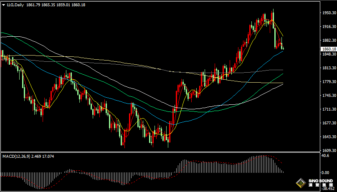
Task: Click the LLG,Daily chart title text
Action: (15, 5)
